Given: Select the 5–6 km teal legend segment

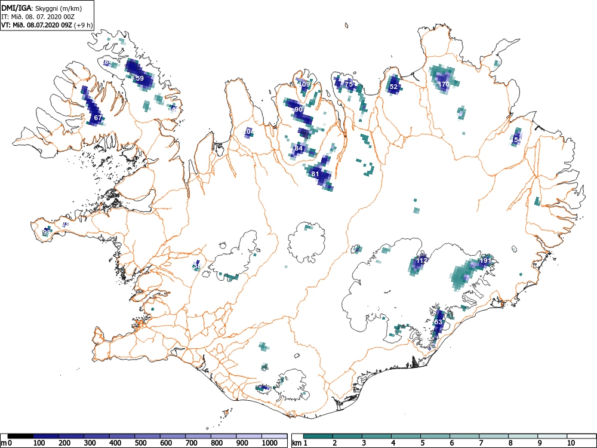Looking at the screenshot, I should pyautogui.click(x=435, y=436).
